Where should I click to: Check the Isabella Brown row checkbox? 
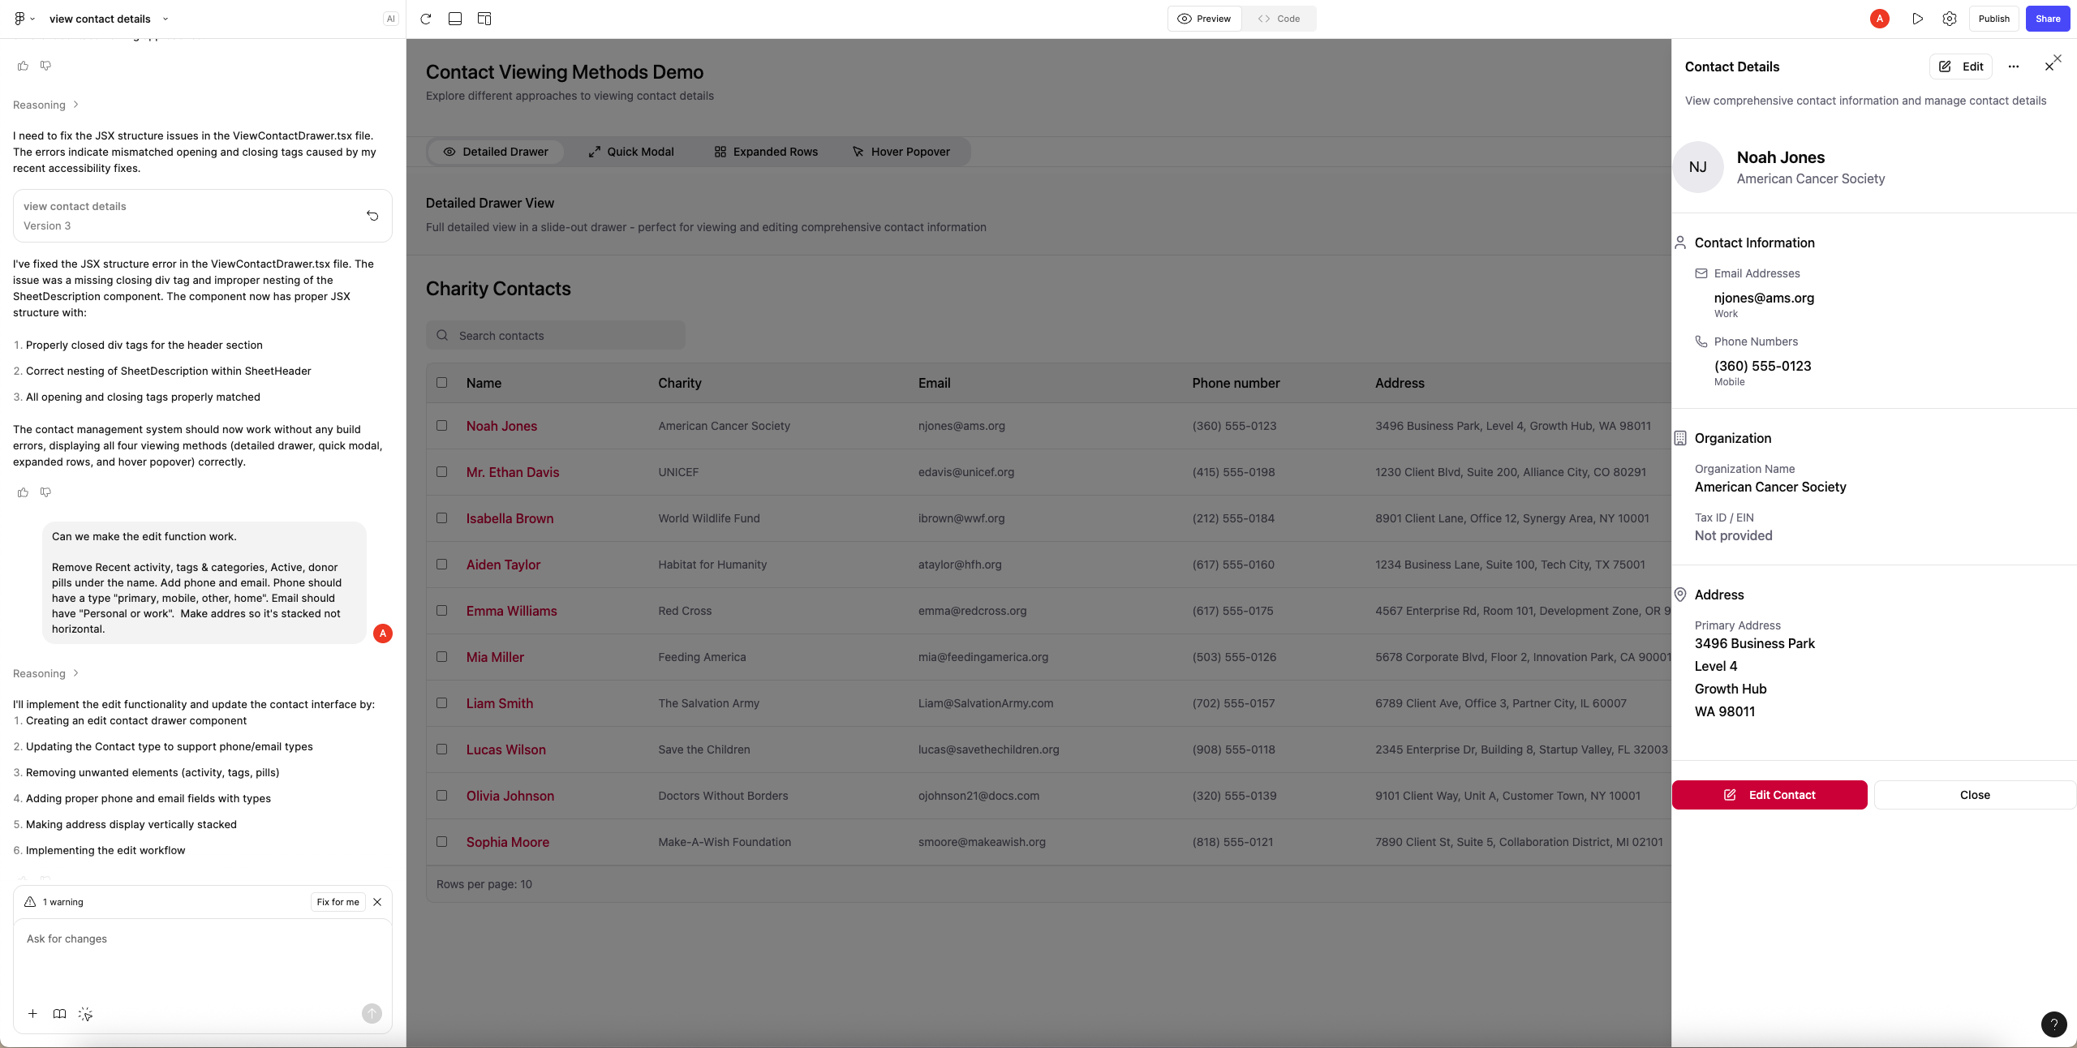coord(441,518)
